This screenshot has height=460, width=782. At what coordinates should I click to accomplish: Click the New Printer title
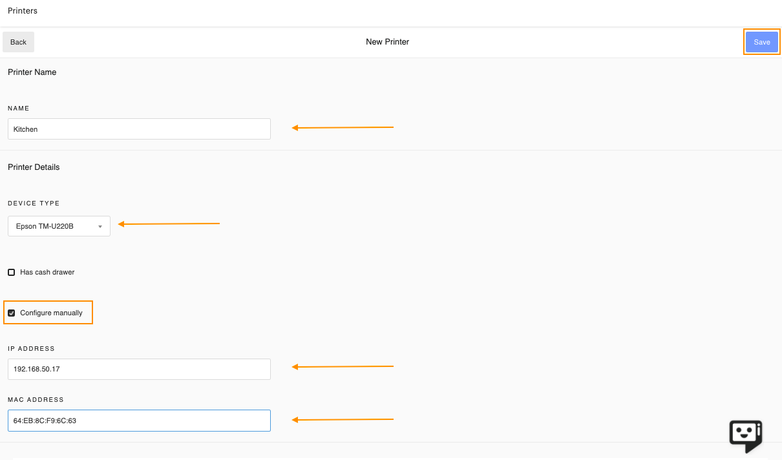click(387, 42)
